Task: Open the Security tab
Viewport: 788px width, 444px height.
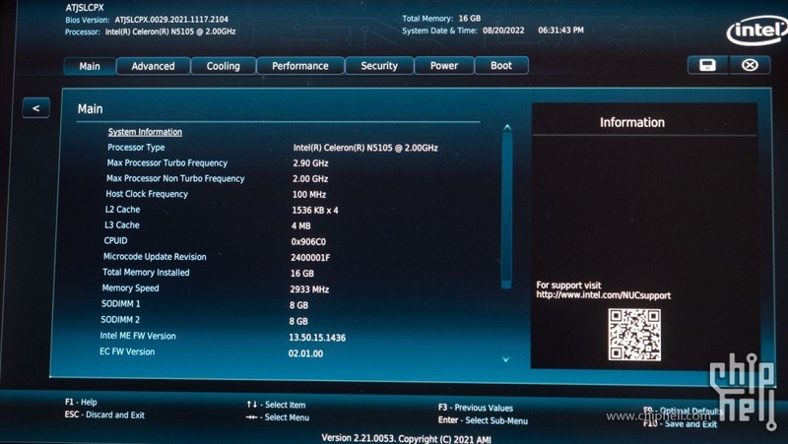Action: [x=379, y=66]
